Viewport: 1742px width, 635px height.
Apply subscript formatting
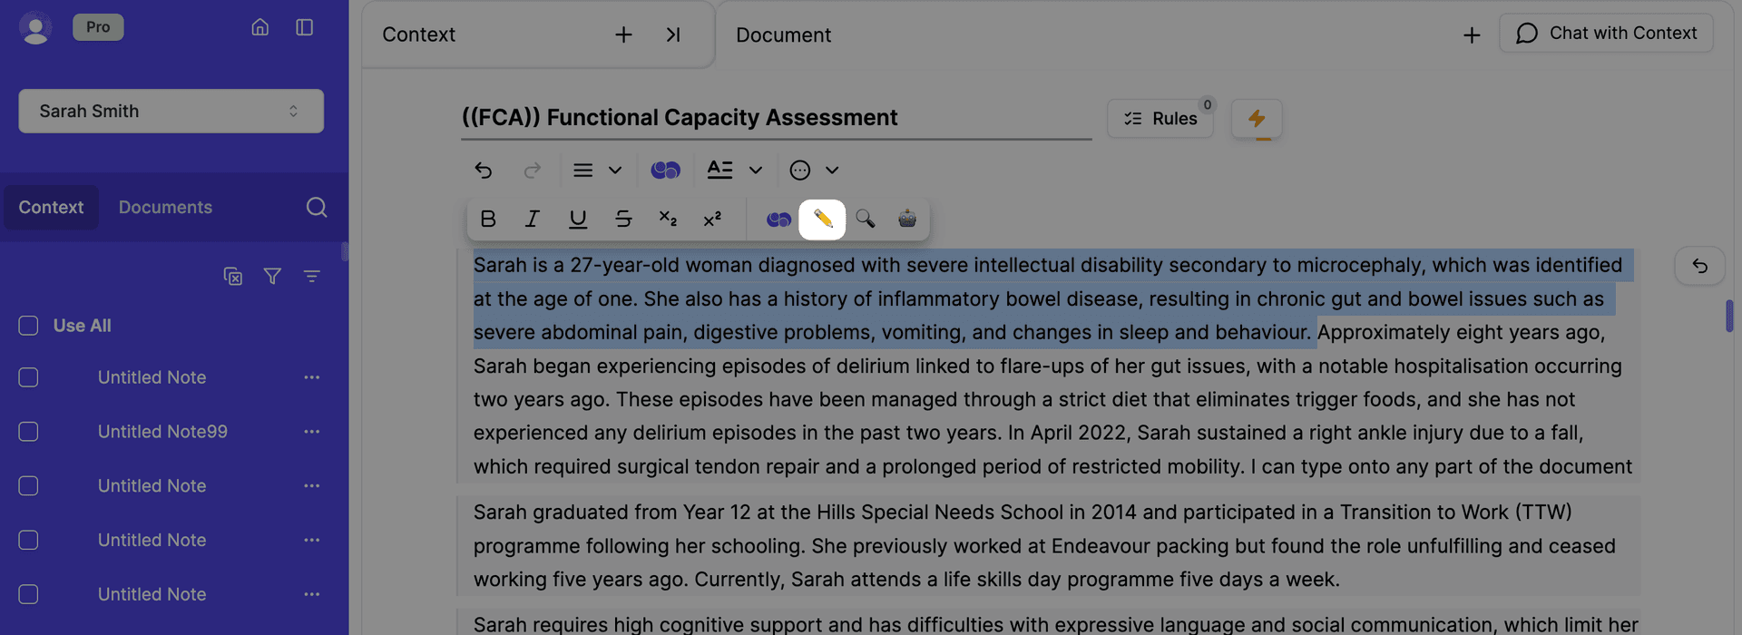668,220
